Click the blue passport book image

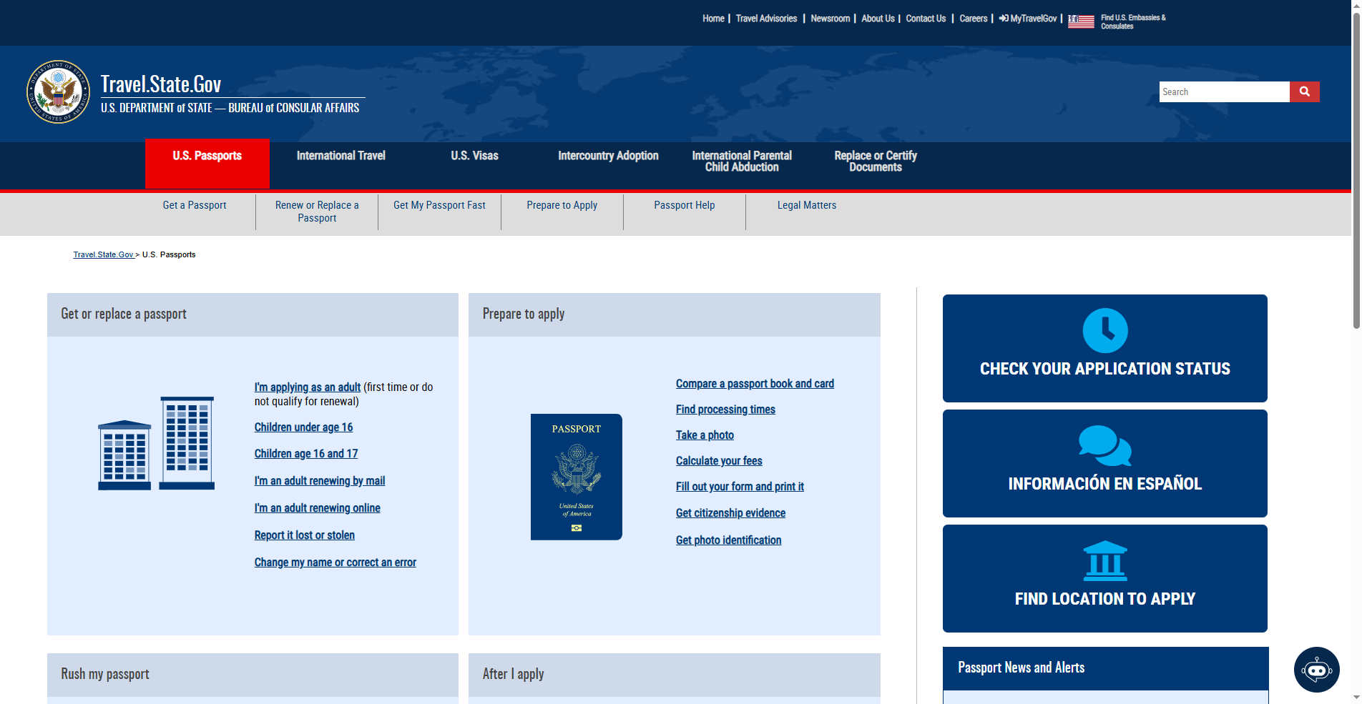576,477
